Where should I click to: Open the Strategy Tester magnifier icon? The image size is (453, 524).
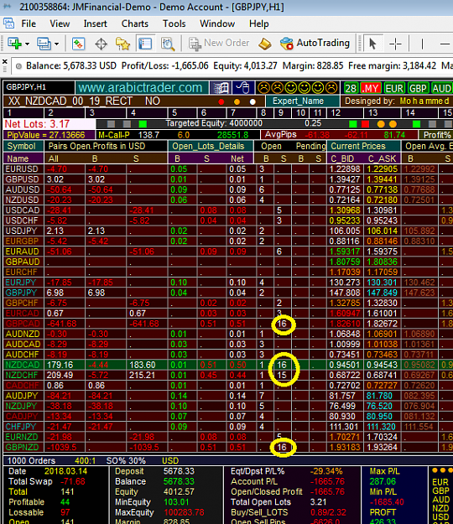(x=168, y=44)
